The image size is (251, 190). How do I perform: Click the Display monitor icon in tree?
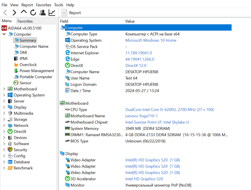[10, 107]
